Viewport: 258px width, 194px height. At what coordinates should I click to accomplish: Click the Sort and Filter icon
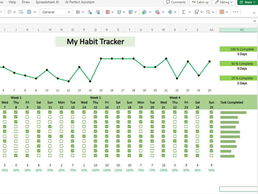click(x=197, y=12)
